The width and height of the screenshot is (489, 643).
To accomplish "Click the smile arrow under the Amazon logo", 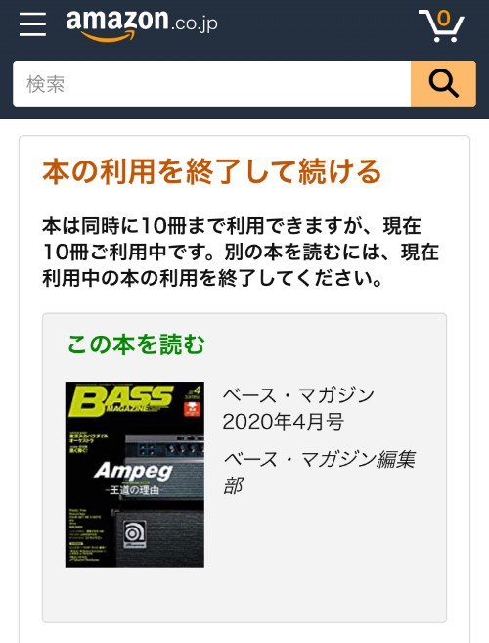I will pos(109,37).
